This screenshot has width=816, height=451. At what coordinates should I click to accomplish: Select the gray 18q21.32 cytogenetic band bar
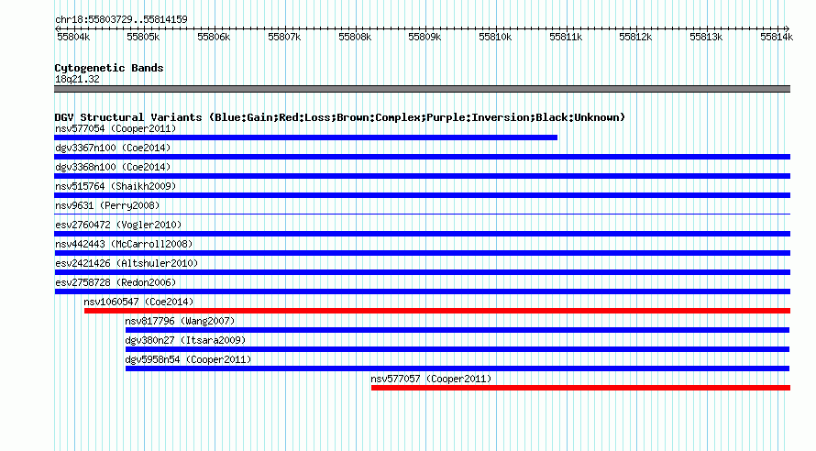[422, 89]
